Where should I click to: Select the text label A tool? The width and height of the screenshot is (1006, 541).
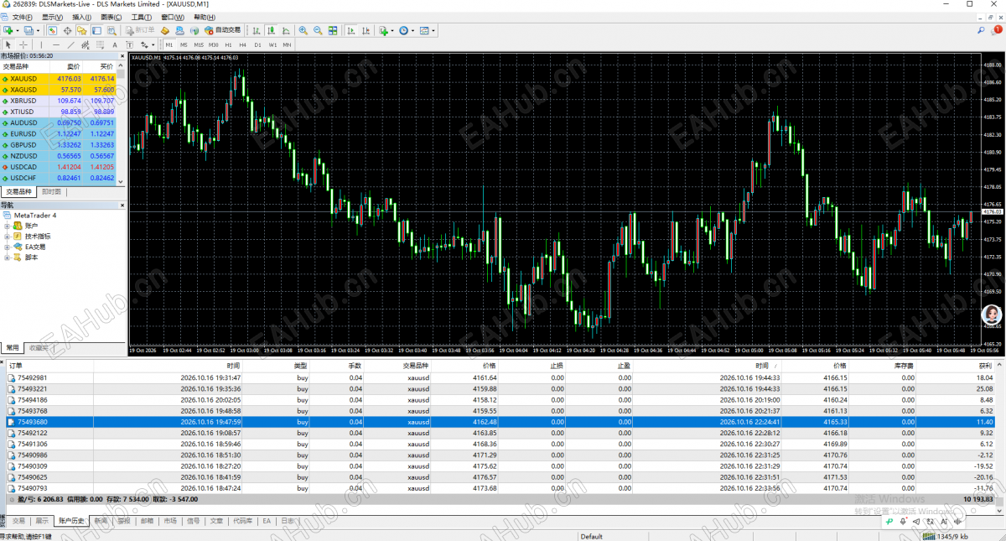point(115,44)
